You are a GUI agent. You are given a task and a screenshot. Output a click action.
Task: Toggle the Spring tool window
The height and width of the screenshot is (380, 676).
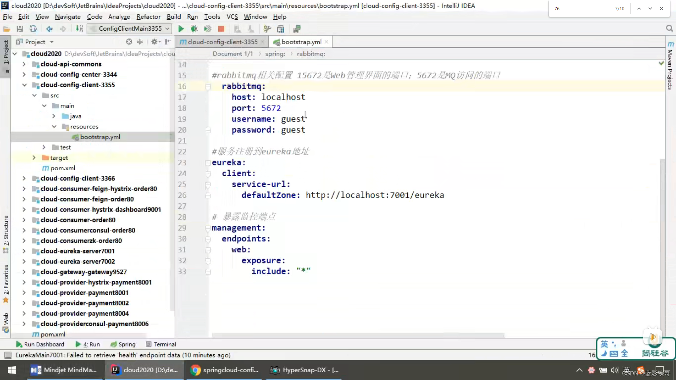click(x=123, y=344)
